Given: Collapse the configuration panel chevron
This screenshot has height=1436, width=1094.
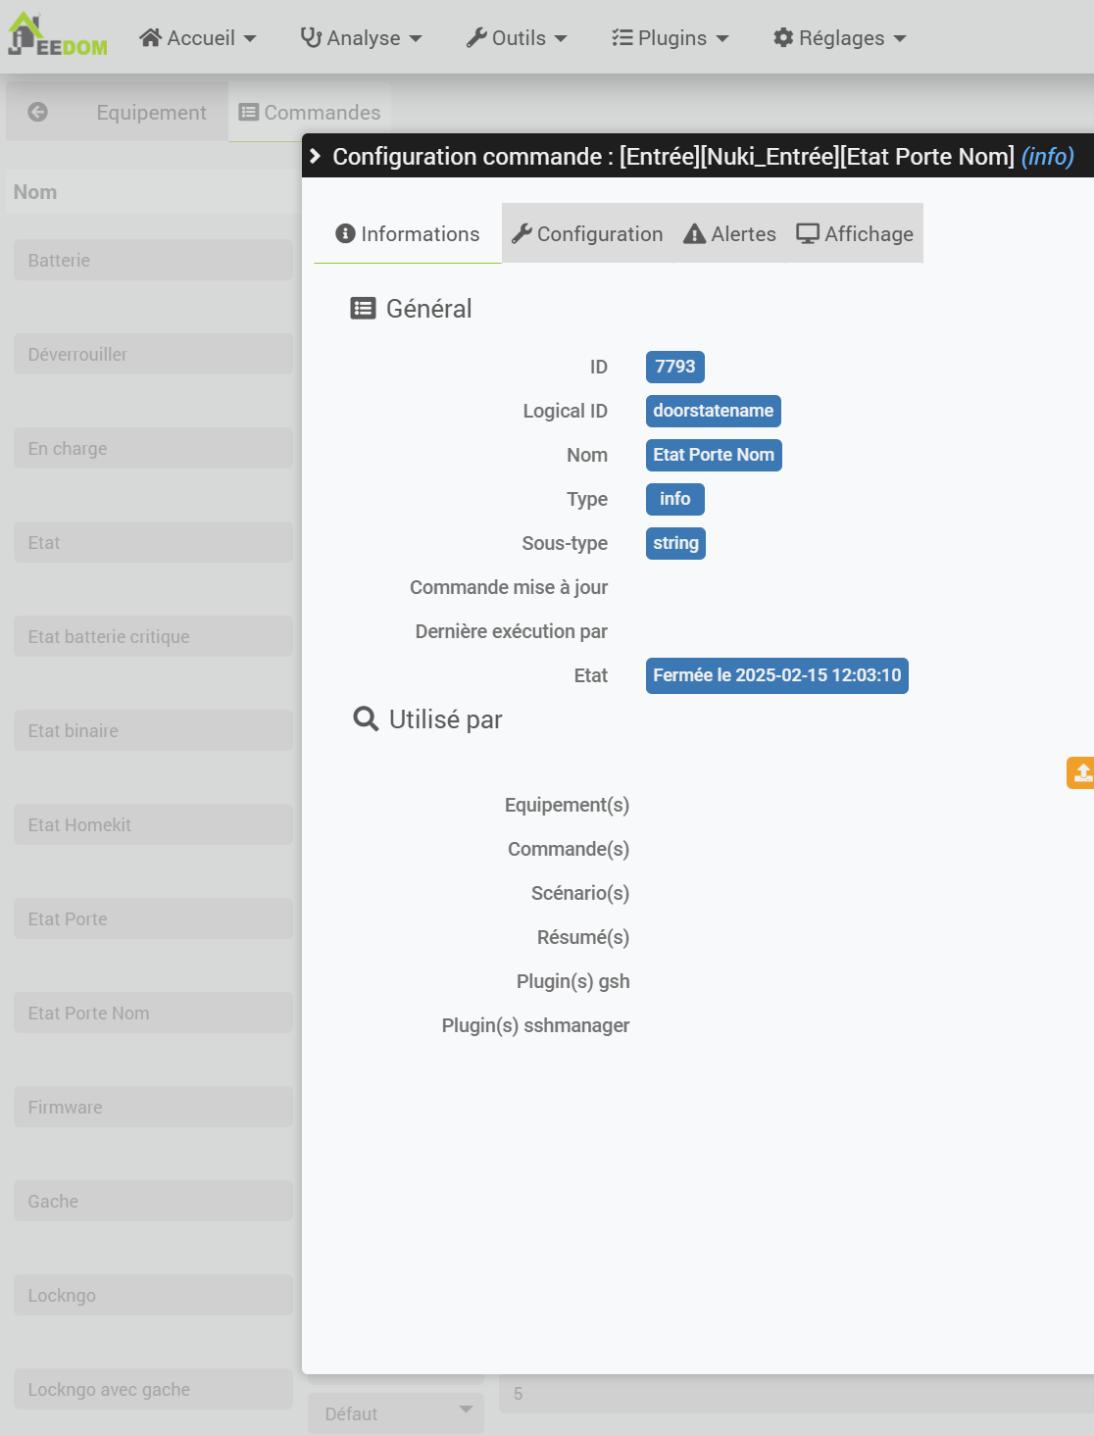Looking at the screenshot, I should 316,156.
